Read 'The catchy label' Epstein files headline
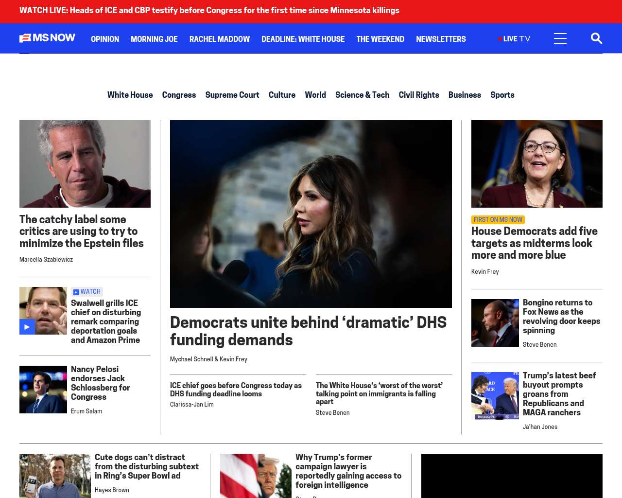 (x=82, y=231)
